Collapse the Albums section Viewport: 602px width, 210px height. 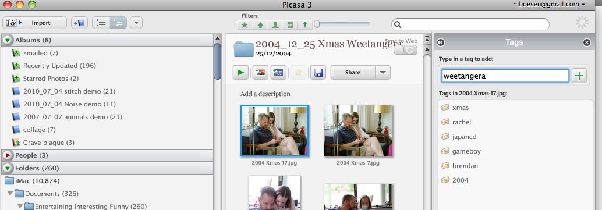click(x=8, y=40)
